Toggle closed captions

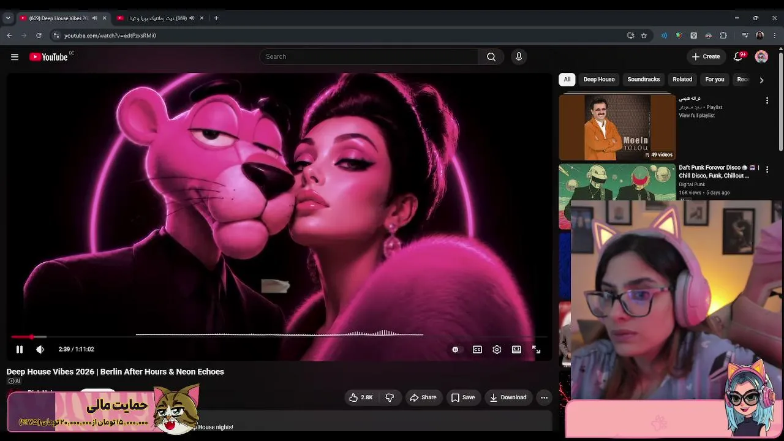pyautogui.click(x=477, y=349)
